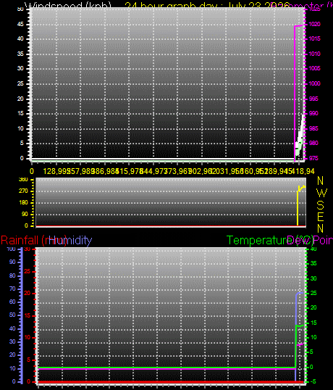
Task: Click the red 5 rainfall axis value
Action: (x=28, y=360)
